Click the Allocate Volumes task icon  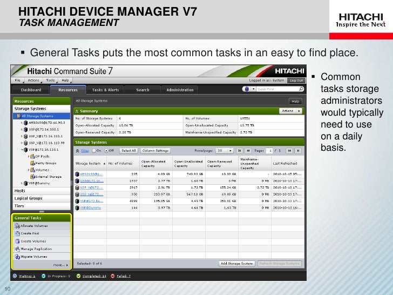click(x=17, y=226)
